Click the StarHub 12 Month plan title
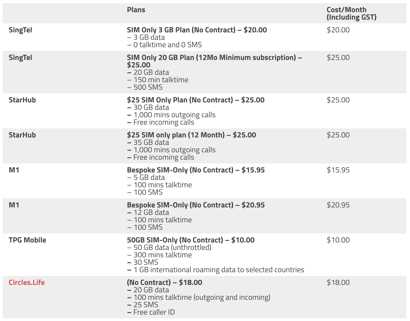This screenshot has height=321, width=410. pyautogui.click(x=191, y=135)
